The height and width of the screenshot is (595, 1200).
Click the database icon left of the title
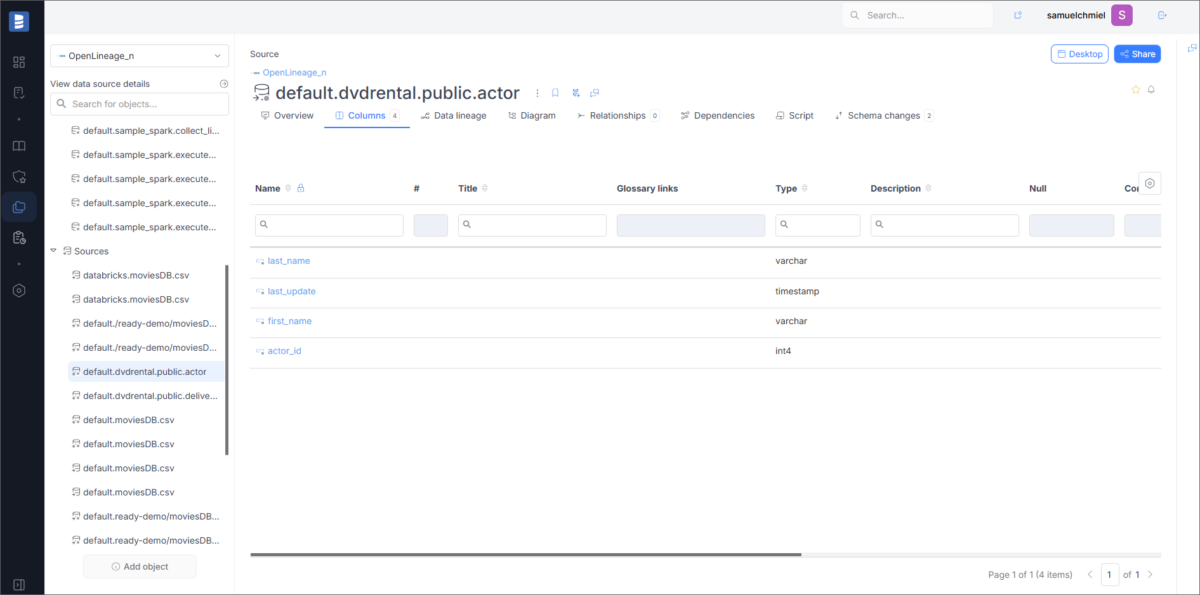click(x=261, y=93)
